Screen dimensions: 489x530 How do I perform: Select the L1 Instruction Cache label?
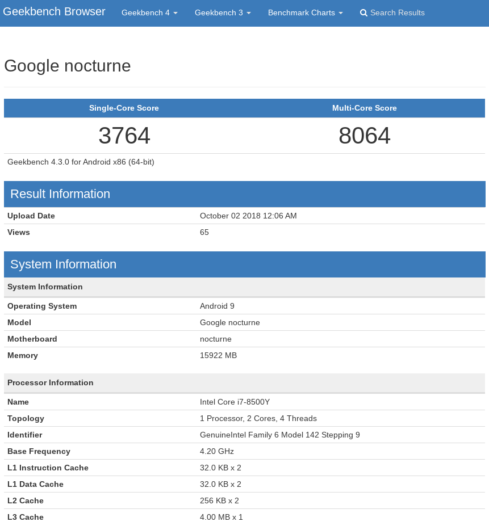pos(48,468)
